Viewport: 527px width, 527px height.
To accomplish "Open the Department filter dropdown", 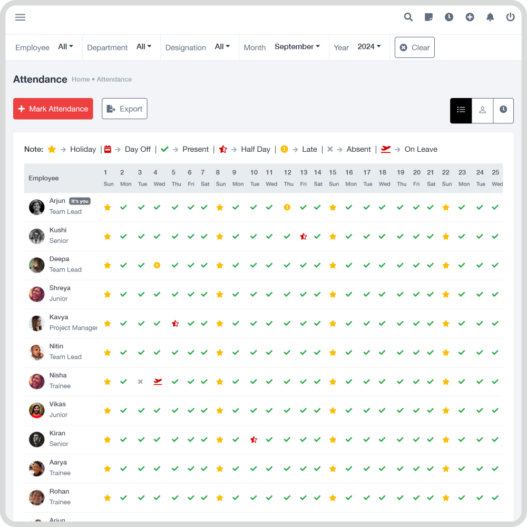I will (x=144, y=47).
